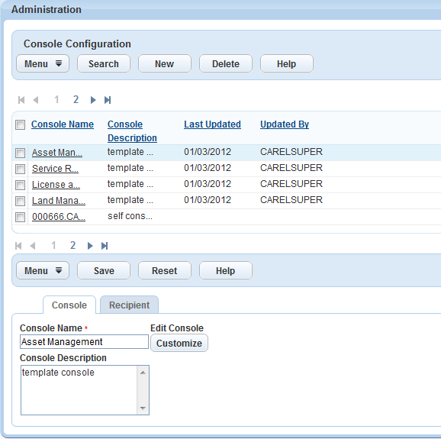The width and height of the screenshot is (441, 439).
Task: Select the Console tab
Action: point(69,305)
